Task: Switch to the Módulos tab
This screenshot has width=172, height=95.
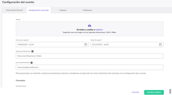Action: tap(63, 10)
